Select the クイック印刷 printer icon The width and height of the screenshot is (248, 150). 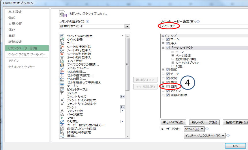[62, 39]
